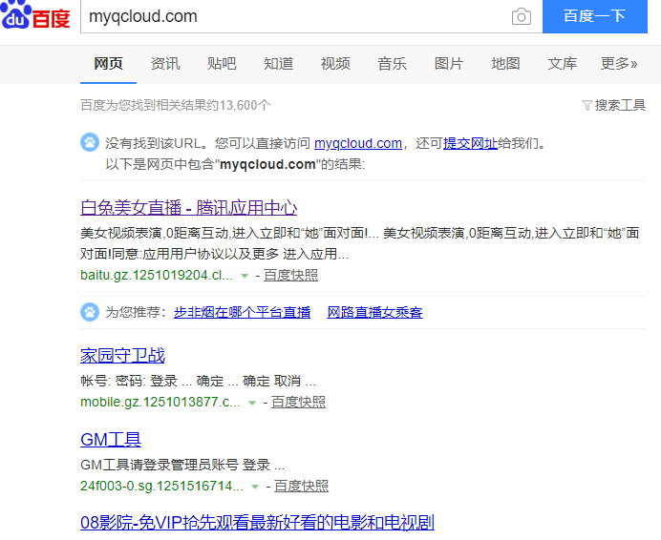Click the paw icon beside 为您推荐

coord(90,312)
